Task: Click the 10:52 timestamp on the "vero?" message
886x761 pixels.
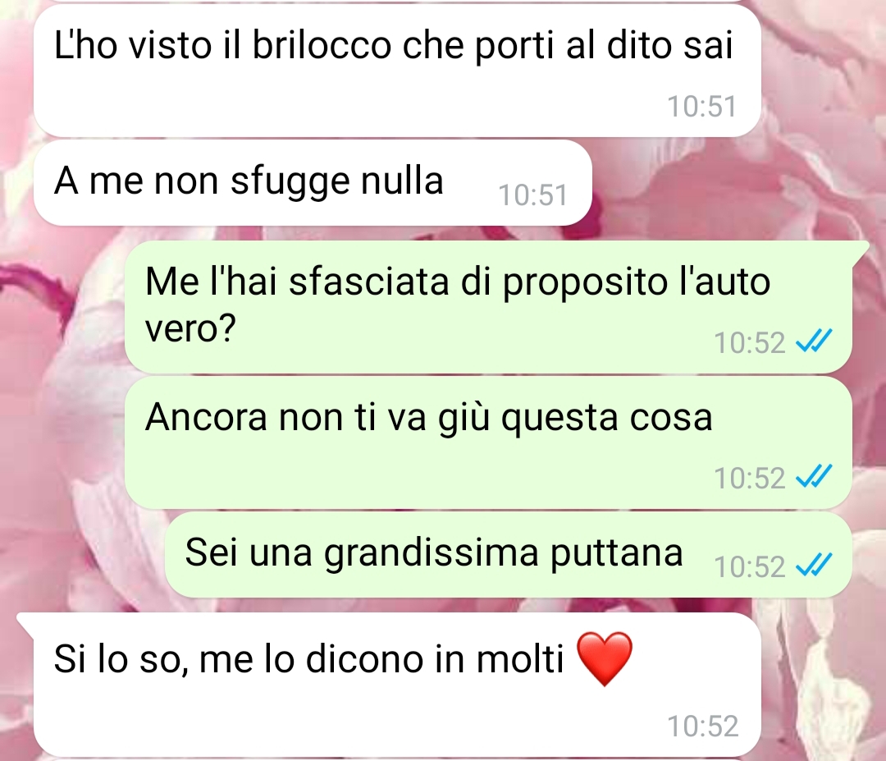Action: pyautogui.click(x=750, y=342)
